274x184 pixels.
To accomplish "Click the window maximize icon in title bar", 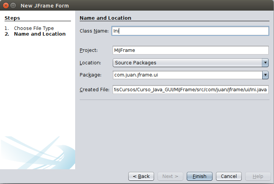I will click(13, 6).
